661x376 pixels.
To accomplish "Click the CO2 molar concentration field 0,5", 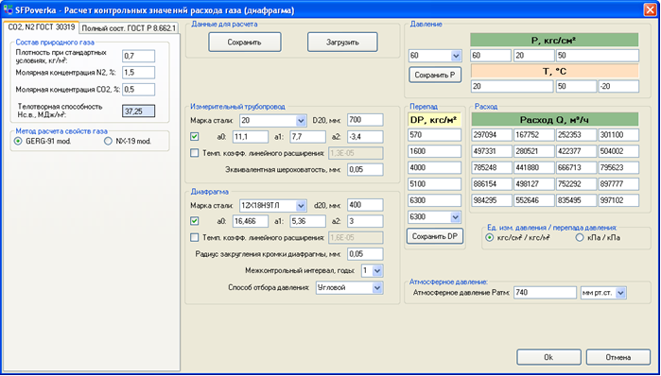I will point(139,89).
